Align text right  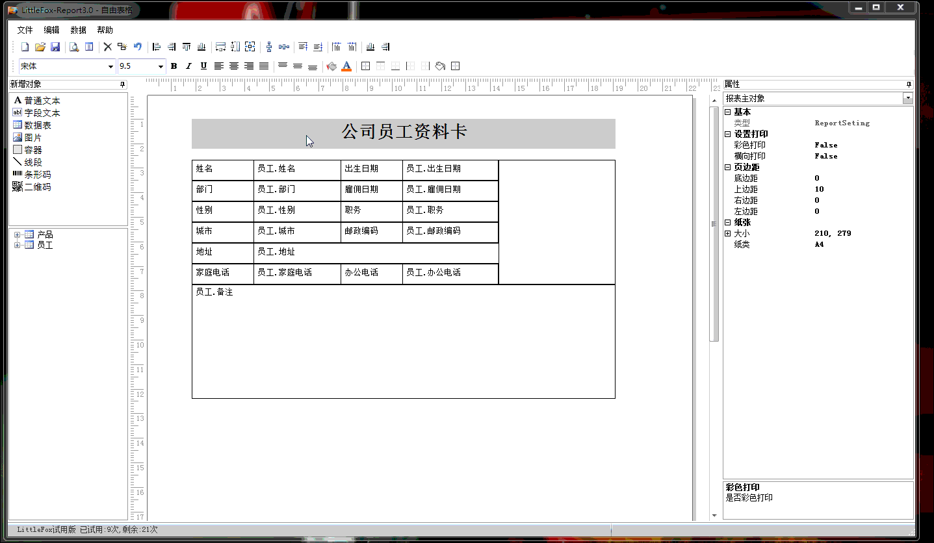[249, 66]
